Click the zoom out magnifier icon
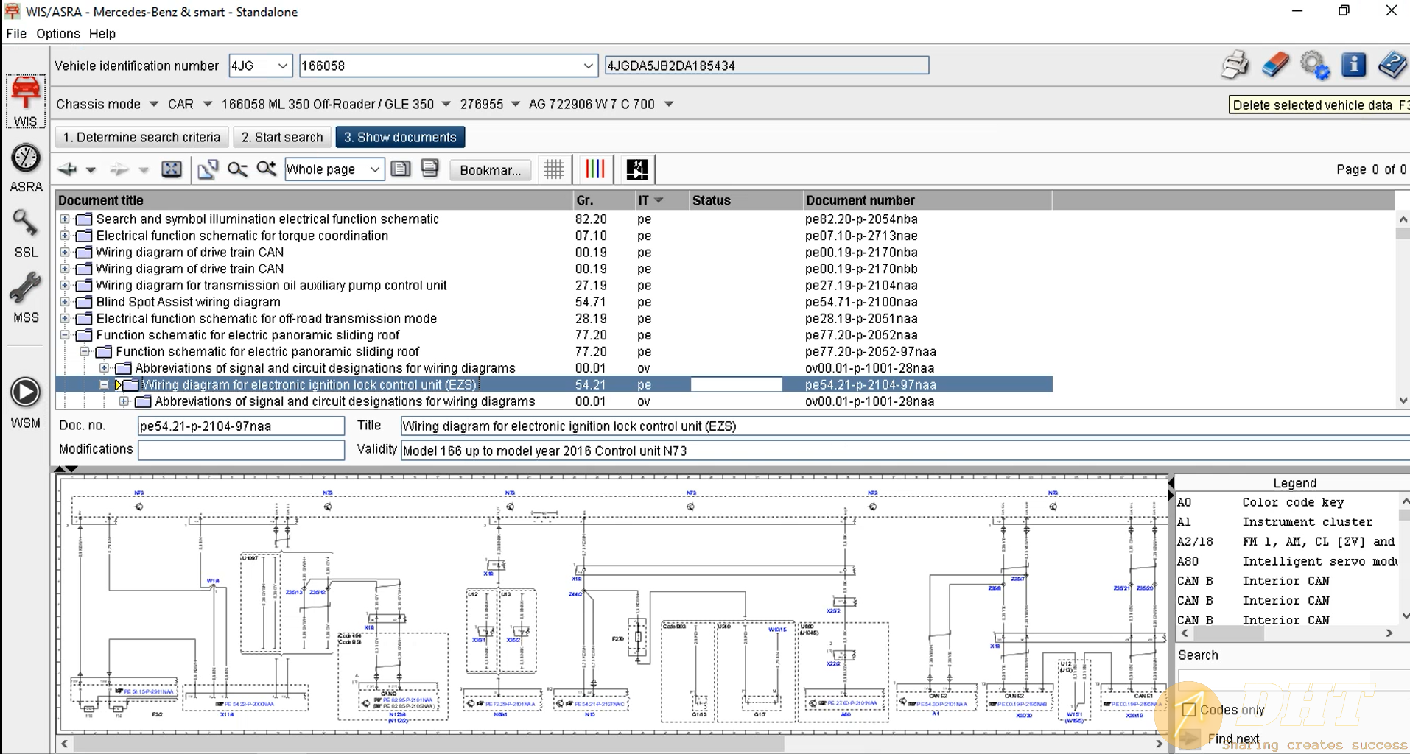The image size is (1410, 754). coord(237,169)
